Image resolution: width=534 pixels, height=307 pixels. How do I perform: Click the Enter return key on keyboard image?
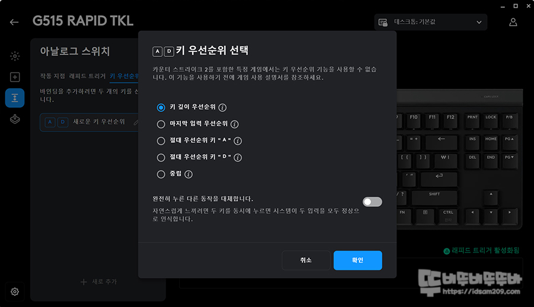tap(439, 179)
